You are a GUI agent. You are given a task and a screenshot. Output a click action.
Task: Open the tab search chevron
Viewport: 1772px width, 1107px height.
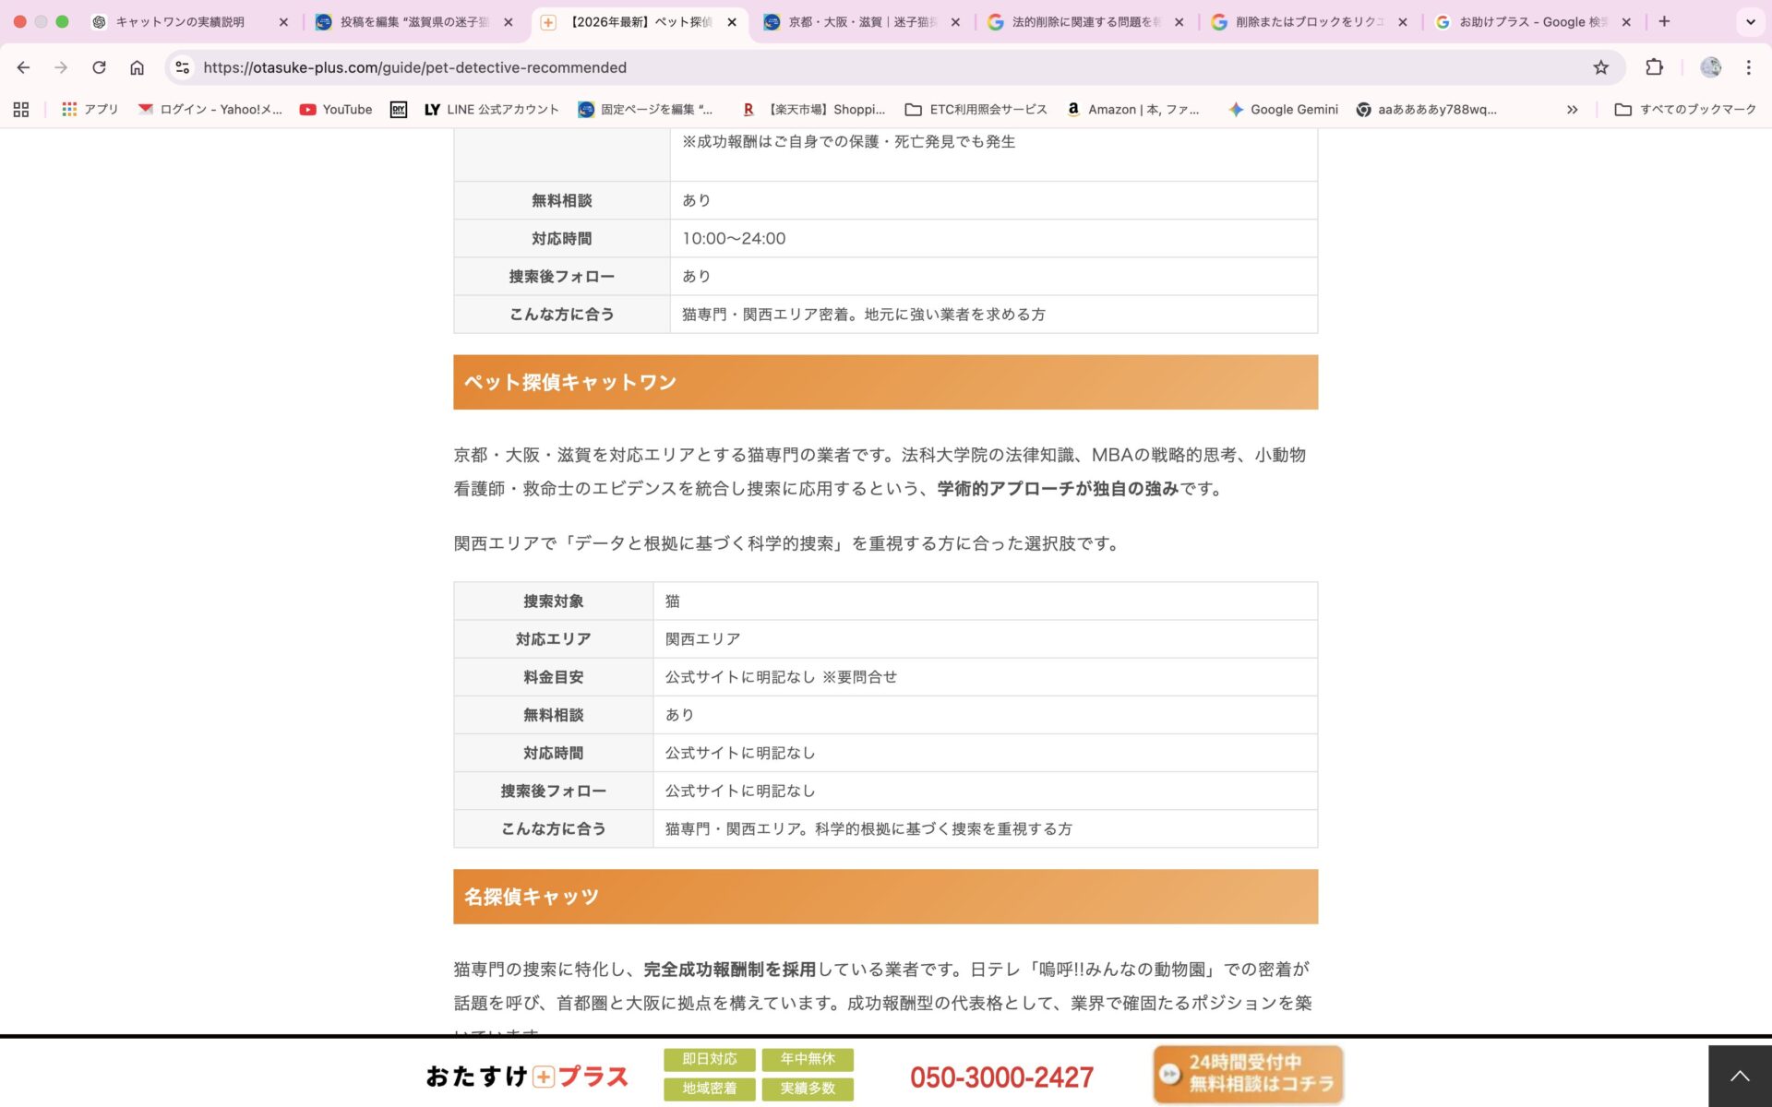point(1751,20)
